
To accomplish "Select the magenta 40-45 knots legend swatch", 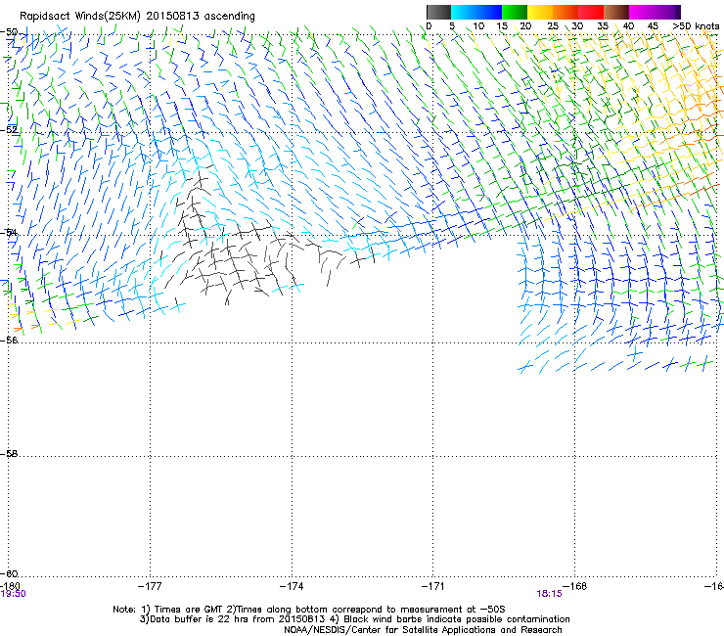I will (x=642, y=12).
